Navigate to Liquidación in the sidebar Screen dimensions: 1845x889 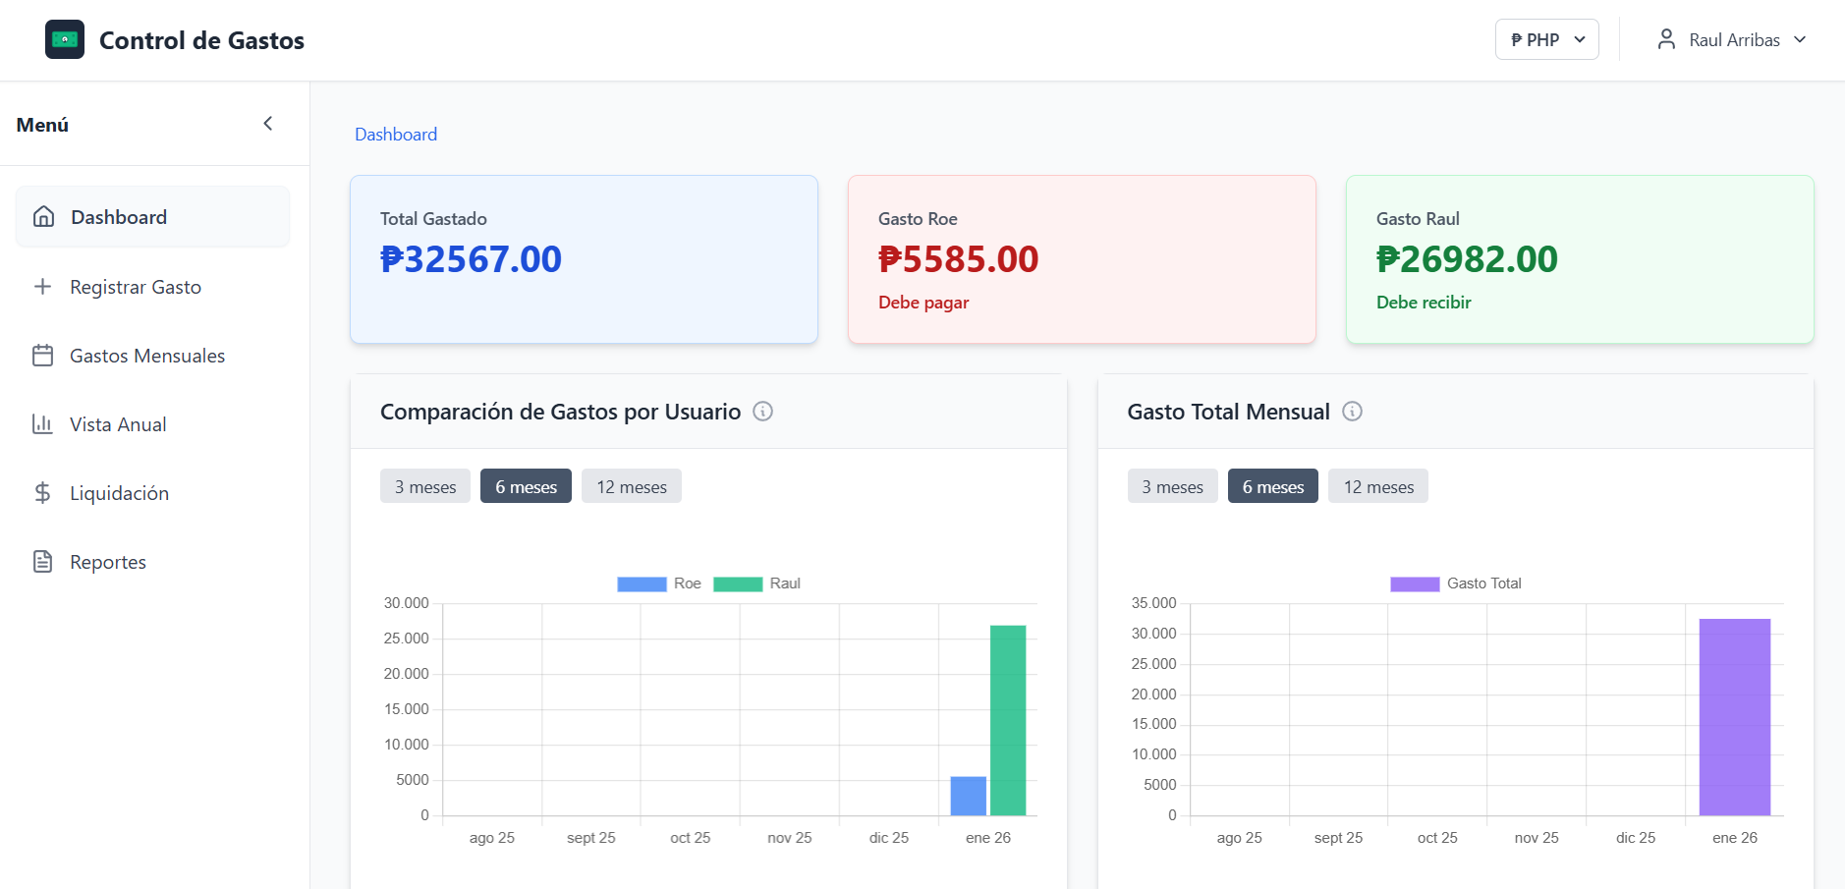[152, 493]
